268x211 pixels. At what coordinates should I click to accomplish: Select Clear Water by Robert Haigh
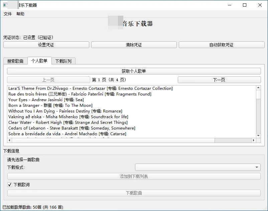(x=68, y=123)
